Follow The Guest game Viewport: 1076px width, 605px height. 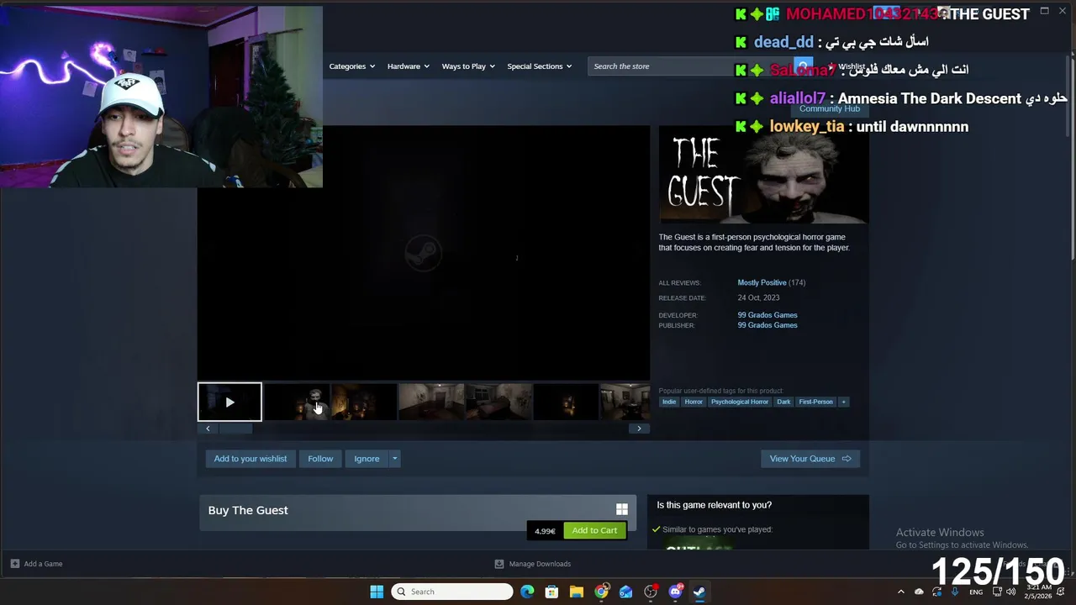click(320, 459)
